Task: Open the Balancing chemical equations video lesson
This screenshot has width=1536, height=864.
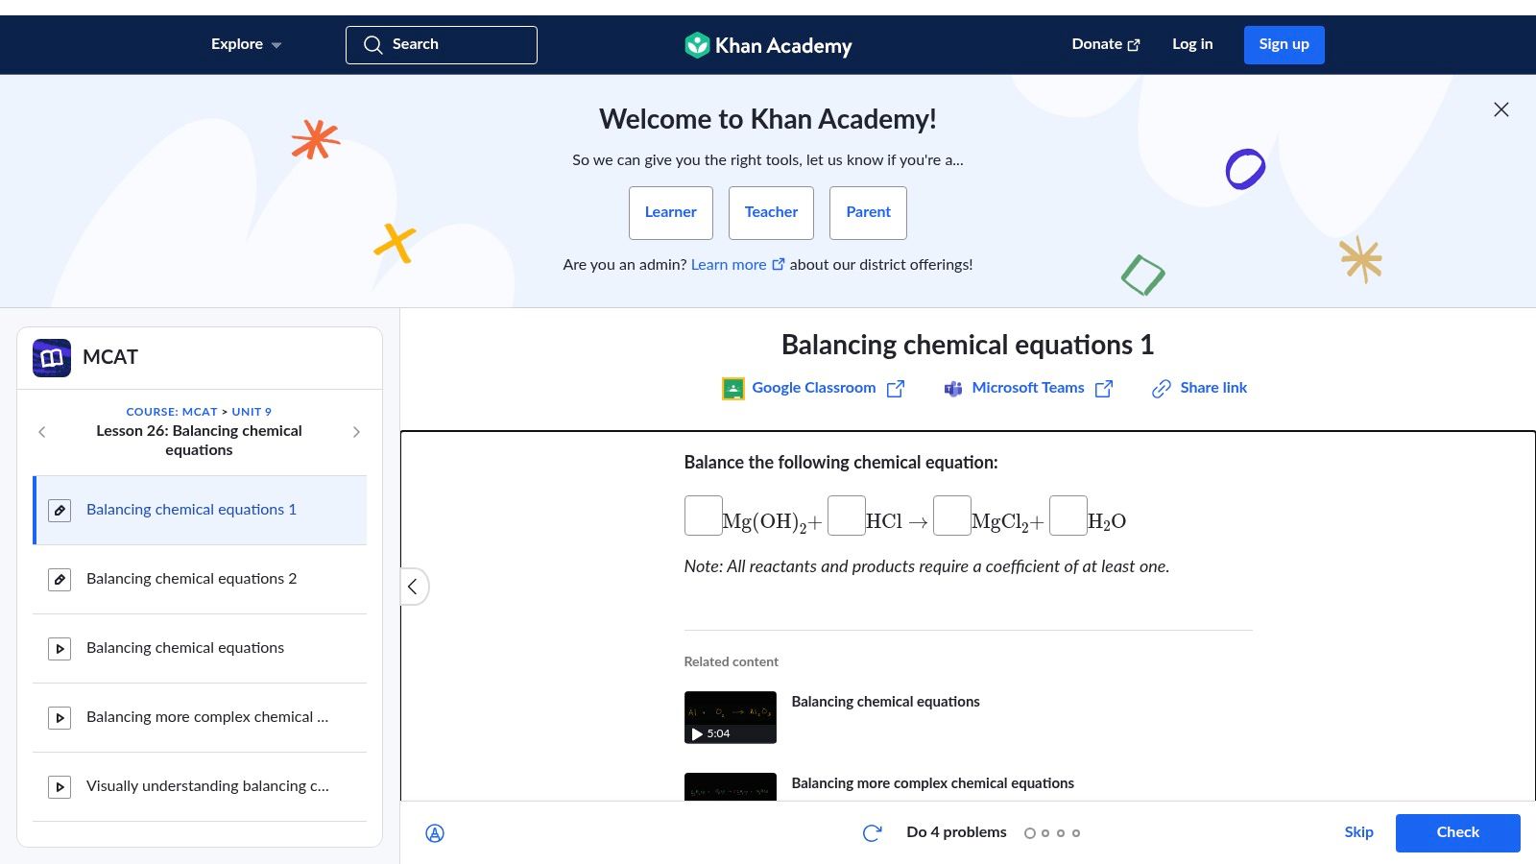Action: pos(201,648)
